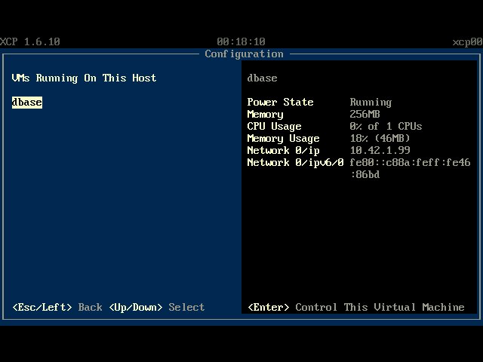The width and height of the screenshot is (483, 362).
Task: Click the <Up/Down> Select hint
Action: (x=157, y=307)
